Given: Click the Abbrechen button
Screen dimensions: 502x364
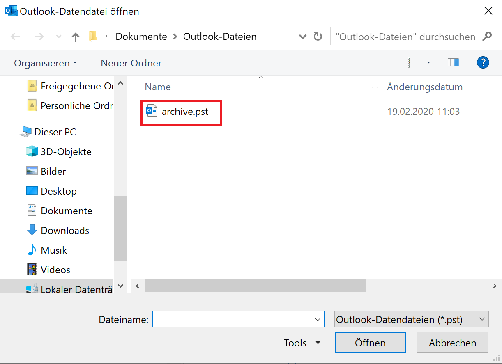Looking at the screenshot, I should 453,343.
